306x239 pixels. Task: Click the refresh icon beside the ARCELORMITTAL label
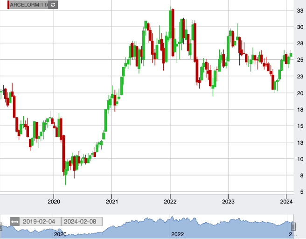pyautogui.click(x=53, y=5)
